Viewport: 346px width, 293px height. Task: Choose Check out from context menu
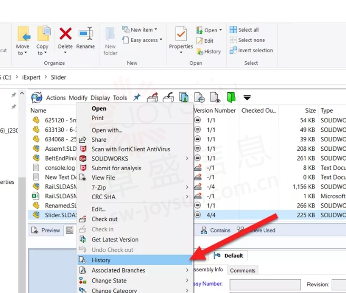pyautogui.click(x=135, y=219)
